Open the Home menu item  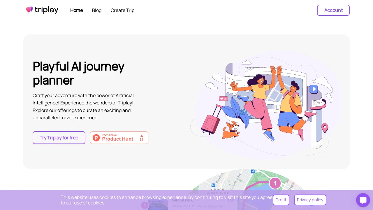76,10
